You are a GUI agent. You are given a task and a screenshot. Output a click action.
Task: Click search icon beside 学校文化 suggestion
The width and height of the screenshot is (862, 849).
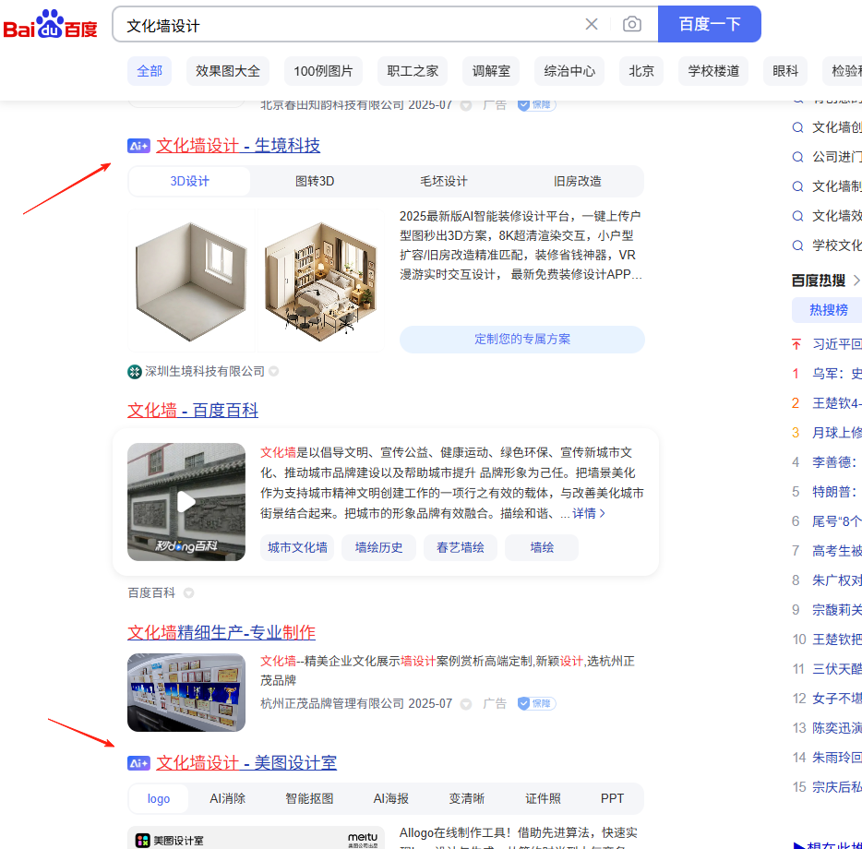797,245
